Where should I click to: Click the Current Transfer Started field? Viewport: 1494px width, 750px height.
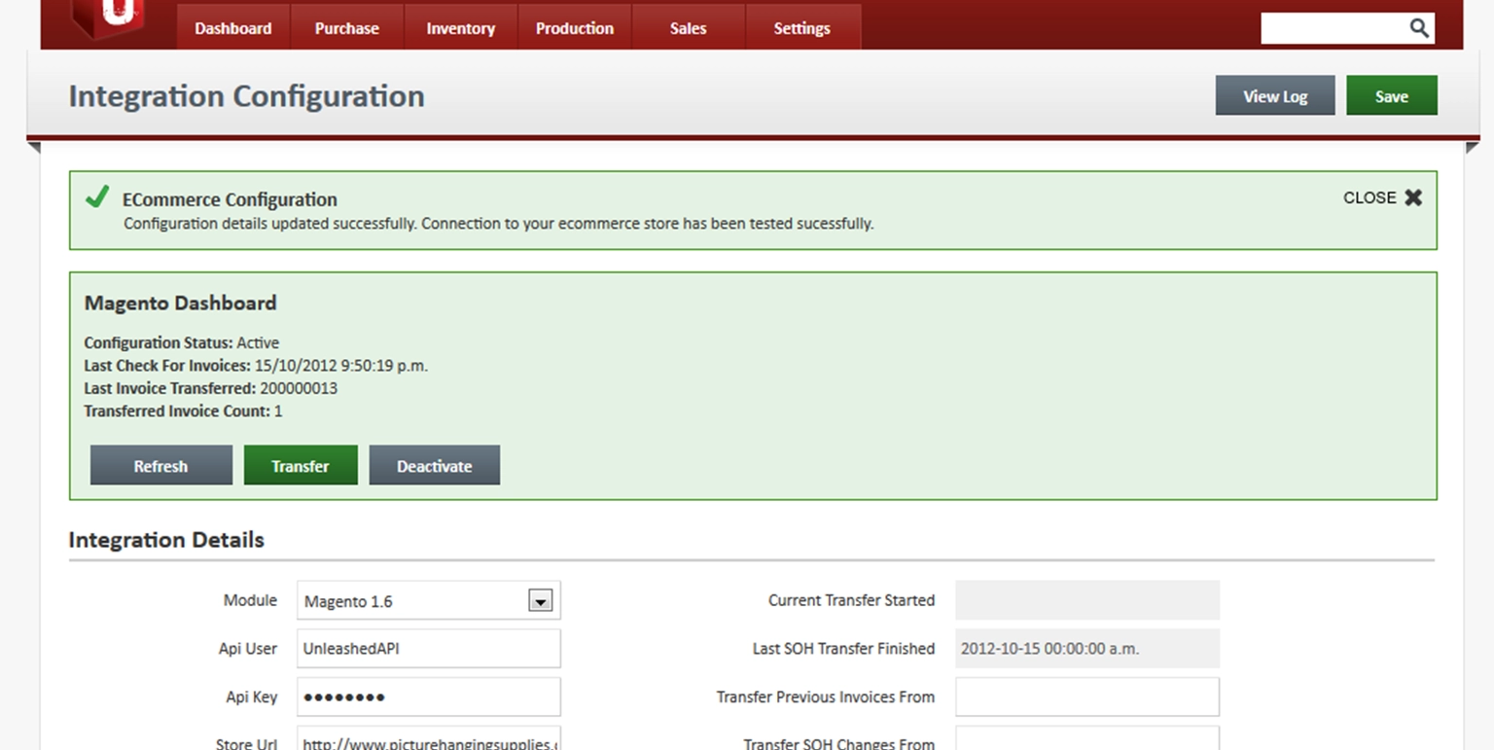1087,600
